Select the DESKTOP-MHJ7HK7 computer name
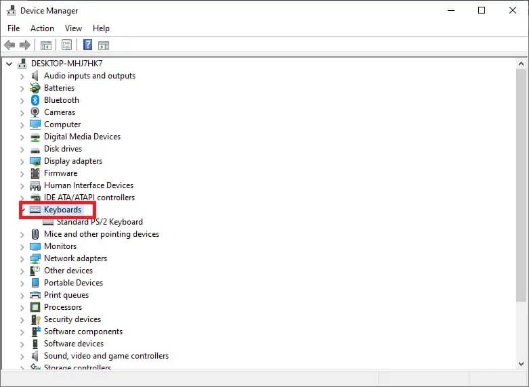Screen dimensions: 529x387 pyautogui.click(x=67, y=64)
